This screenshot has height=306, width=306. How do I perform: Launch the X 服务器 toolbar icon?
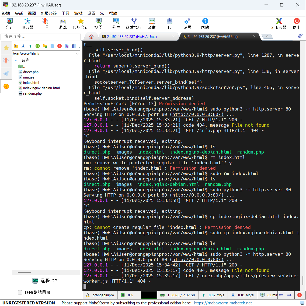pos(279,24)
